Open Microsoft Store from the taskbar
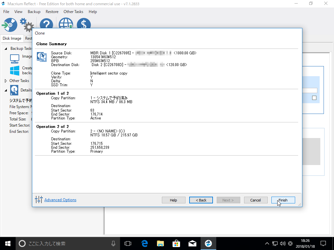 pyautogui.click(x=176, y=243)
